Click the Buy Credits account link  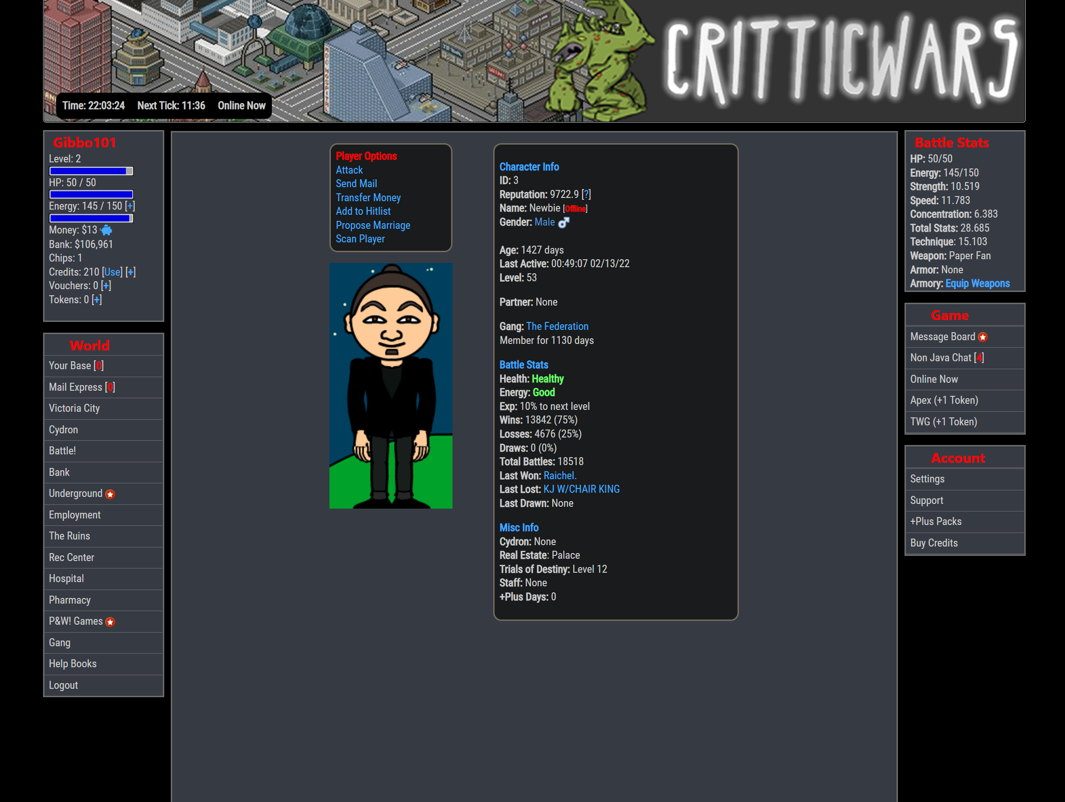point(934,542)
